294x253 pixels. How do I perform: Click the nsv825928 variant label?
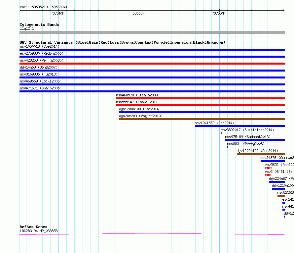285,192
